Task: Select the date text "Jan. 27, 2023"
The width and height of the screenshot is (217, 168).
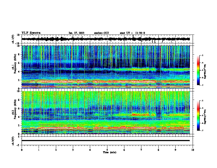Action: [76, 33]
